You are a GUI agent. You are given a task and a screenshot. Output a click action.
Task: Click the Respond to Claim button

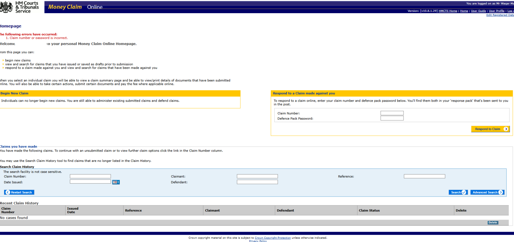tap(490, 129)
